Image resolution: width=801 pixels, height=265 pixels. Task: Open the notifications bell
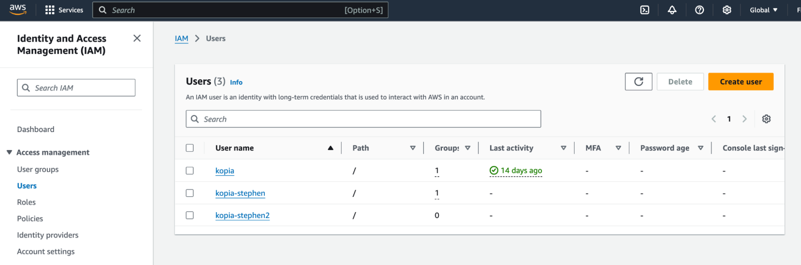click(672, 10)
